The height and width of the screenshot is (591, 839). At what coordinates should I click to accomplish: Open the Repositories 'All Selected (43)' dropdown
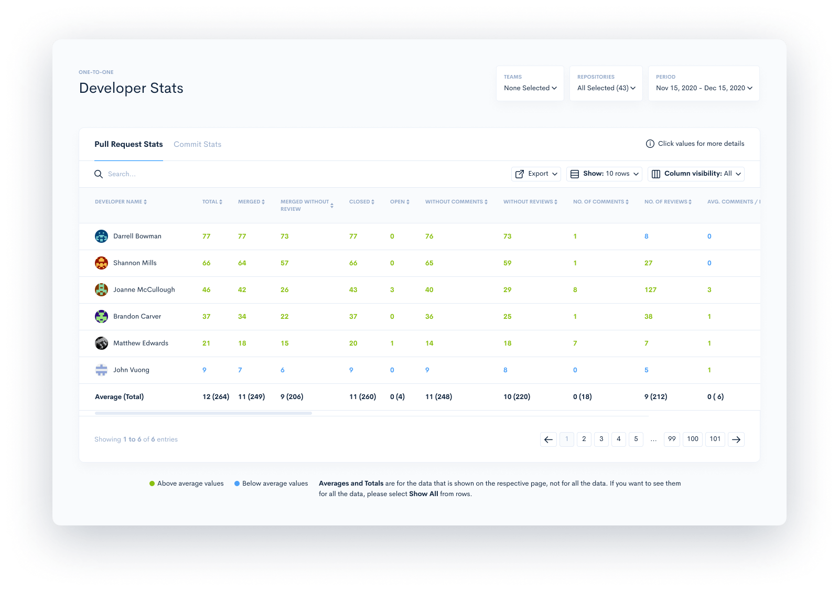point(606,88)
